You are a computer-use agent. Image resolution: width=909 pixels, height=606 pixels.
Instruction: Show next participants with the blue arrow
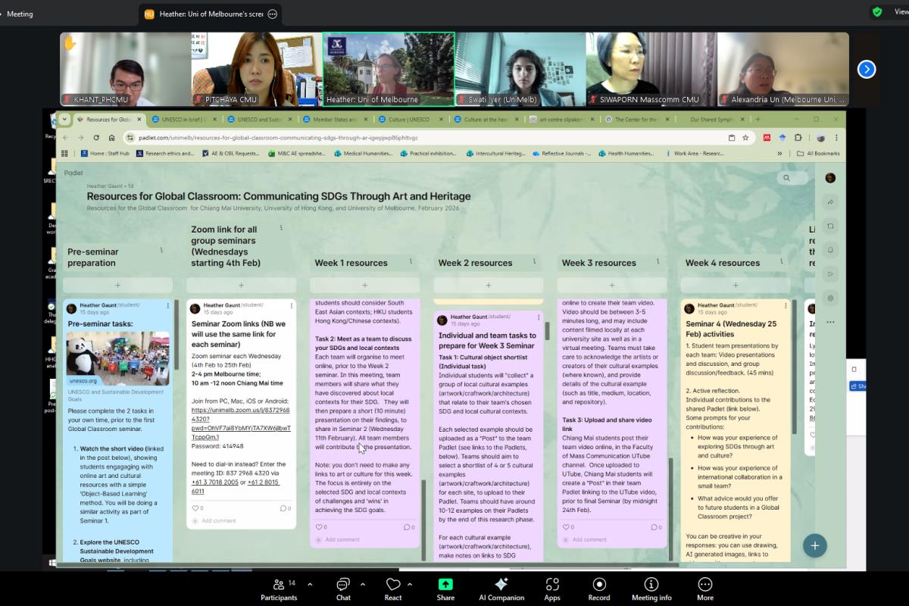(x=866, y=69)
